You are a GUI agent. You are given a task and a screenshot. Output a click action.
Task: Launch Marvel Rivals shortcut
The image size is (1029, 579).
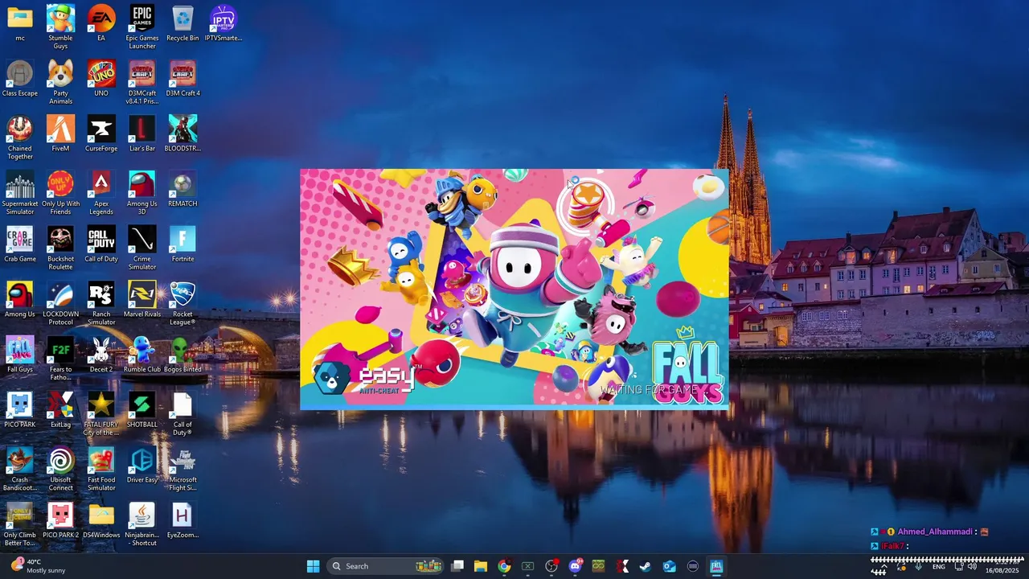tap(142, 300)
